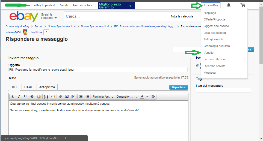263x141 pixels.
Task: Open the Vendi link in top bar
Action: 64,5
